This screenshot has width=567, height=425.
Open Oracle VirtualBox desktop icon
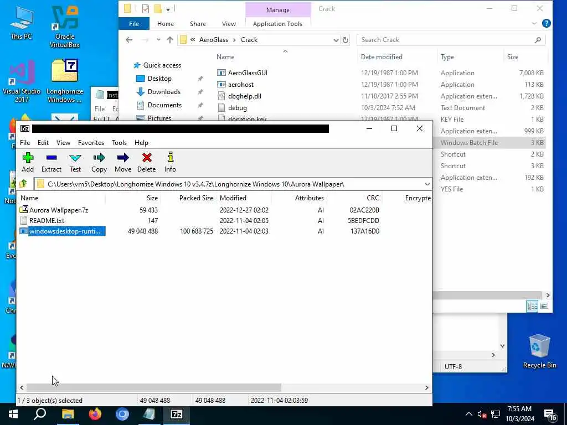(x=65, y=27)
